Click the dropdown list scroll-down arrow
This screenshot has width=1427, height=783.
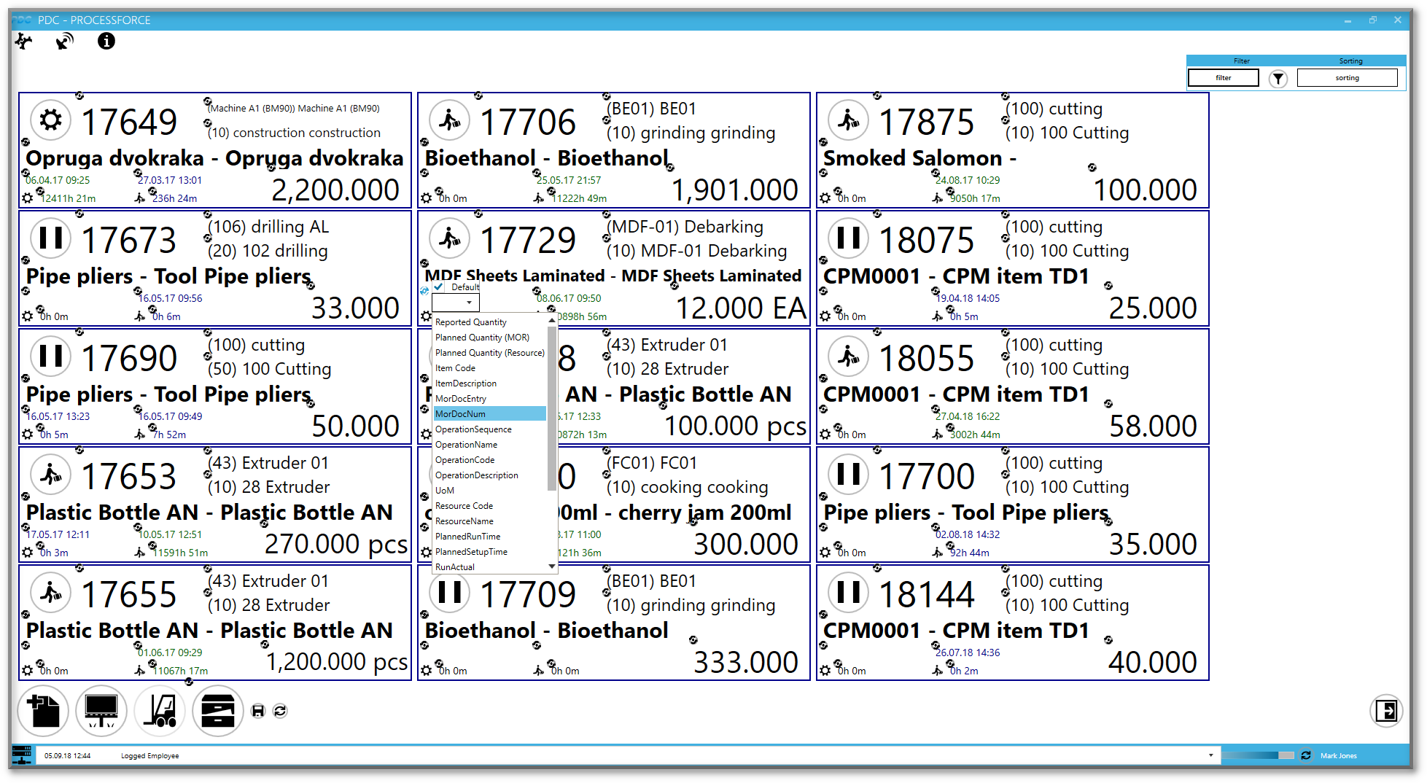(x=552, y=566)
